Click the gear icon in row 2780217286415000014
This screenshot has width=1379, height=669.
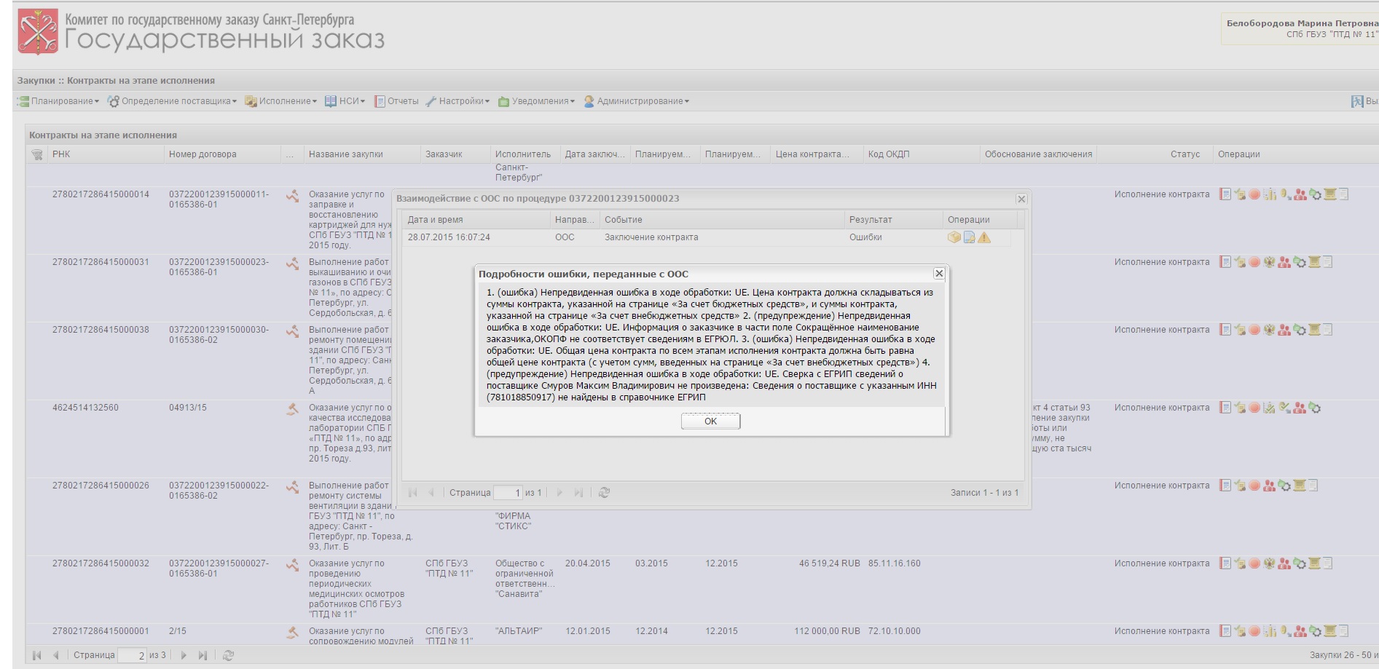tap(1315, 194)
